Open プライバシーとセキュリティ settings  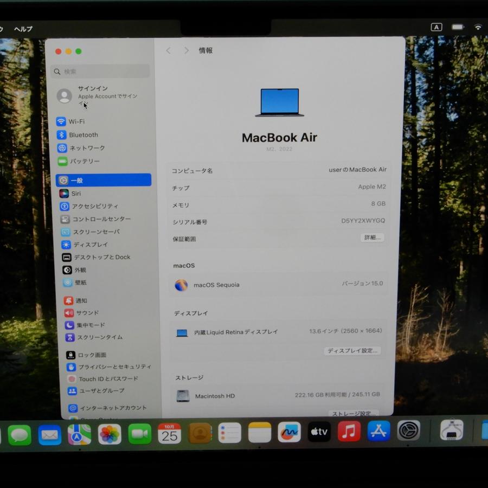coord(109,367)
